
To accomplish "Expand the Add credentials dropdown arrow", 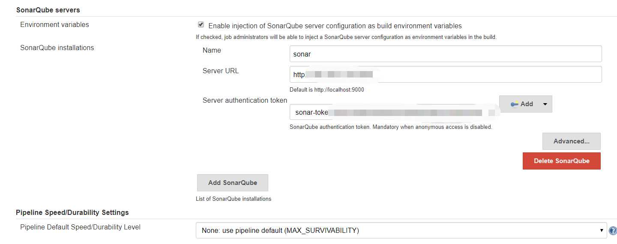I will [545, 104].
